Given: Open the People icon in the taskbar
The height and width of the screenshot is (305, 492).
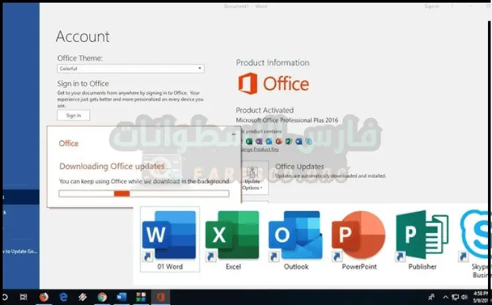Looking at the screenshot, I should coord(431,296).
